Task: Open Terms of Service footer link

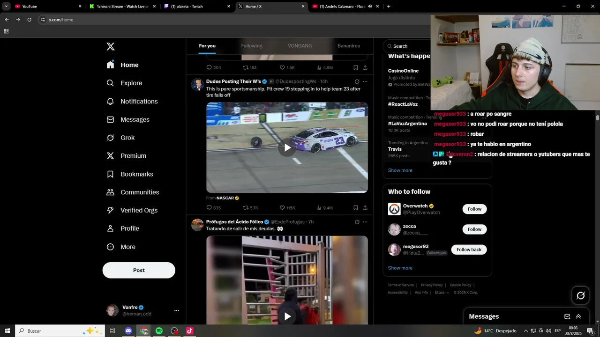Action: tap(401, 285)
